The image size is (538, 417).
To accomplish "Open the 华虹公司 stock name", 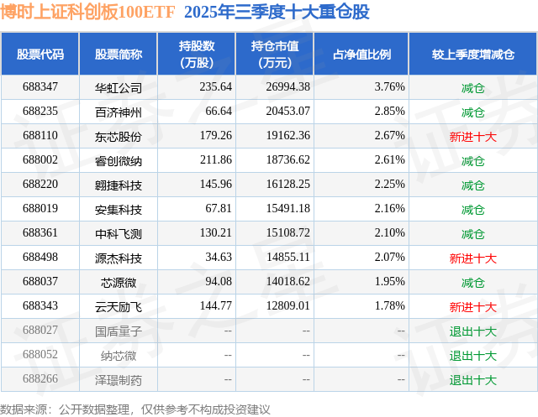I will click(x=119, y=88).
